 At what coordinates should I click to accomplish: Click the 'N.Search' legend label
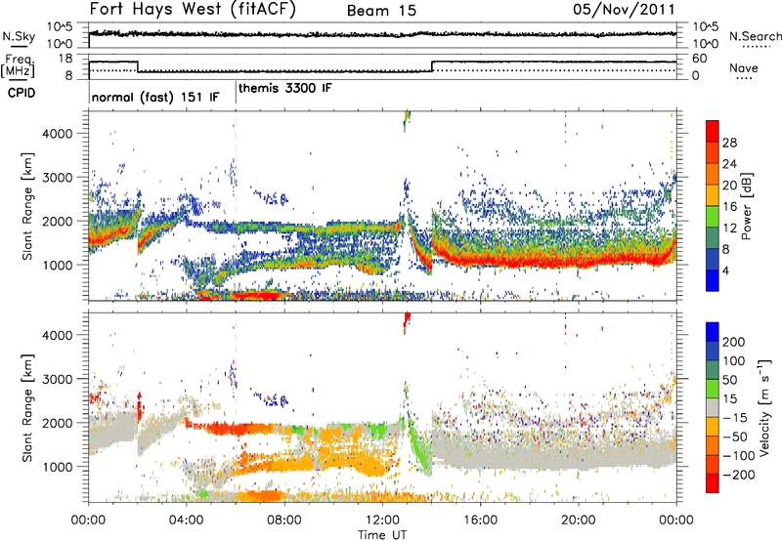coord(755,36)
